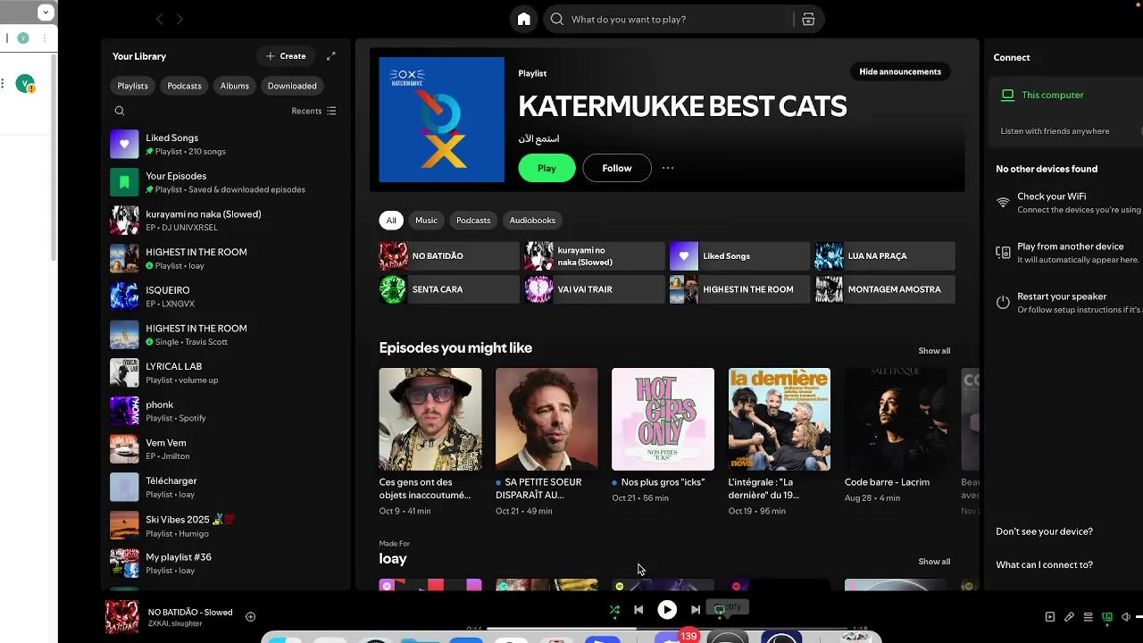The width and height of the screenshot is (1143, 643).
Task: Click Hide announcements
Action: [x=900, y=71]
